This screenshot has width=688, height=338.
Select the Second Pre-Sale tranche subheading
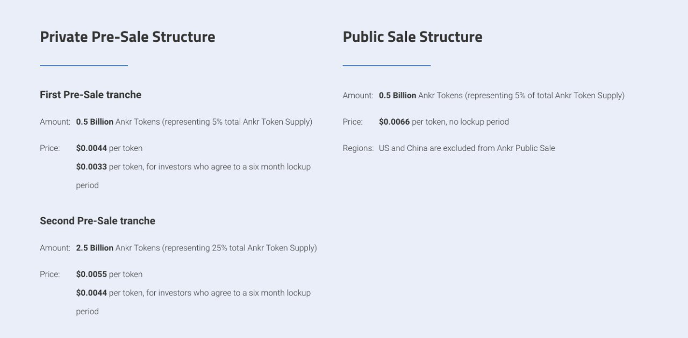pyautogui.click(x=97, y=221)
